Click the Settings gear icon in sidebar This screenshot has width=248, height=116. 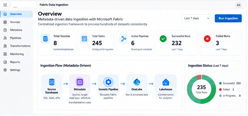coord(5,70)
